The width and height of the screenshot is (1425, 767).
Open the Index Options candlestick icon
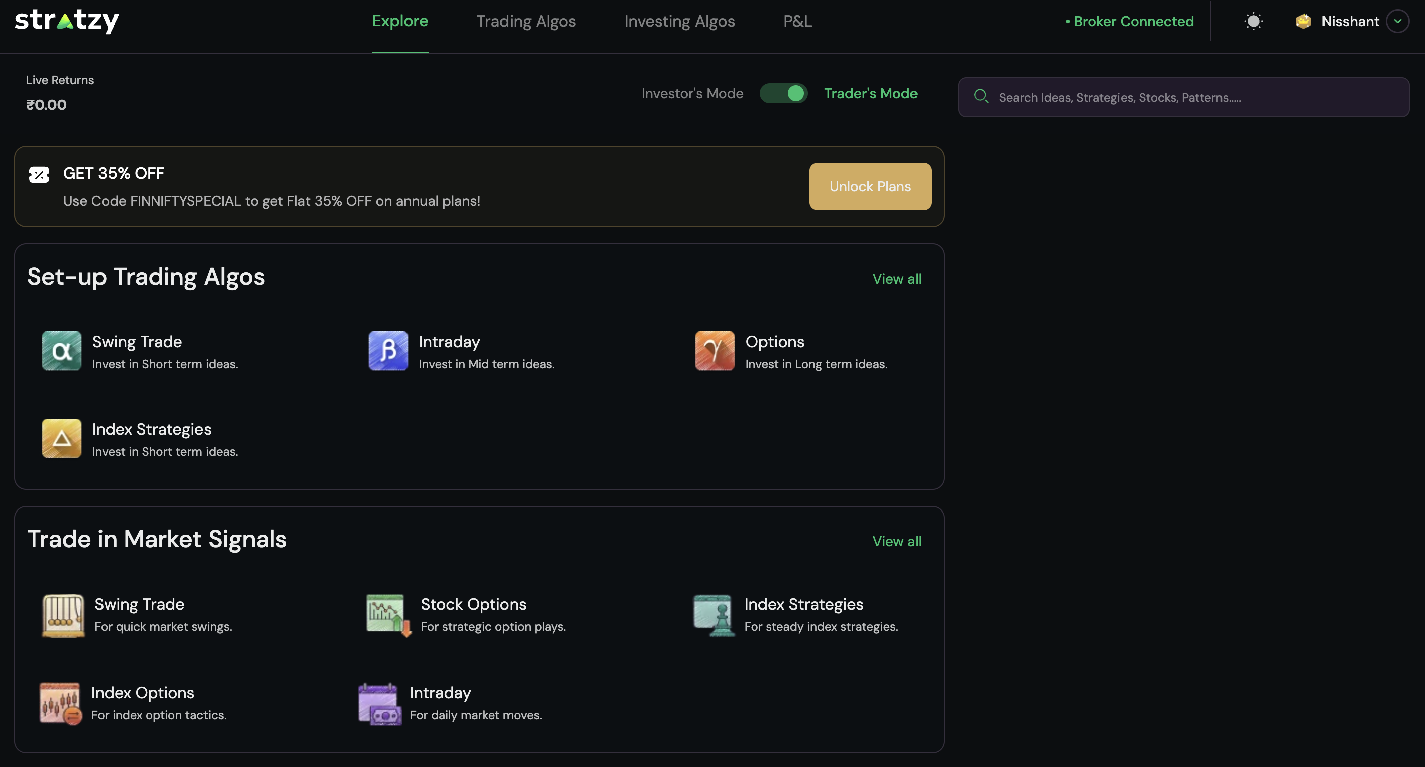(x=61, y=703)
